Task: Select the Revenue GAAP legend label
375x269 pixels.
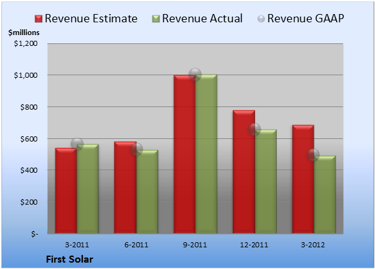Action: (x=306, y=18)
